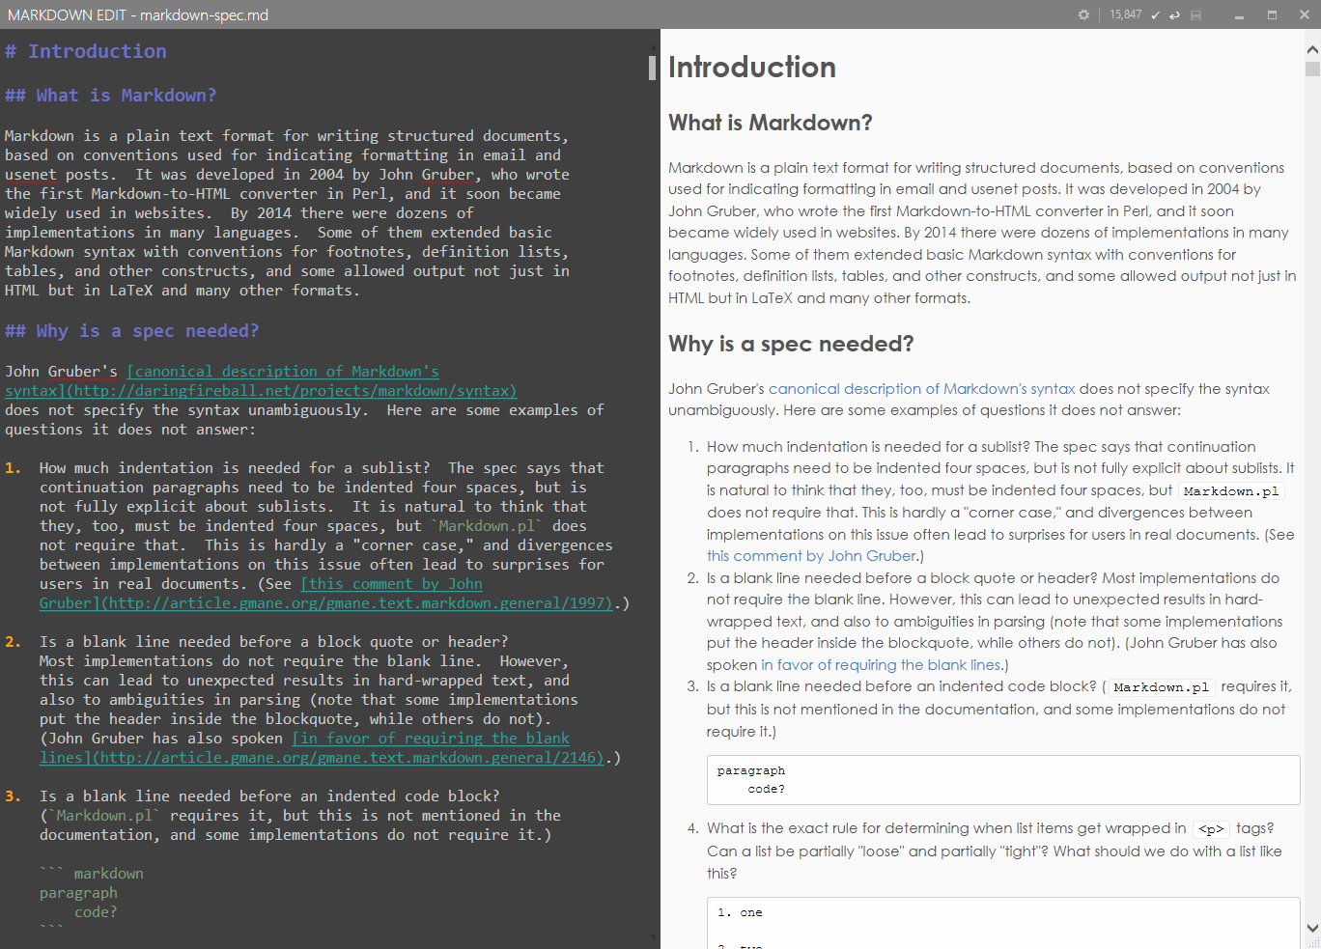
Task: Select the inline code 'Markdown.pl' in the preview
Action: 1230,490
